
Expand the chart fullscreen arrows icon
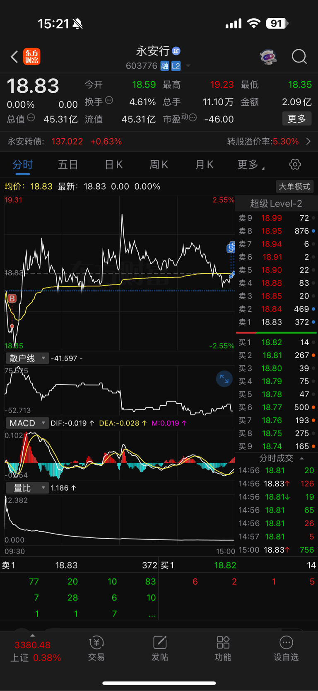coord(224,378)
